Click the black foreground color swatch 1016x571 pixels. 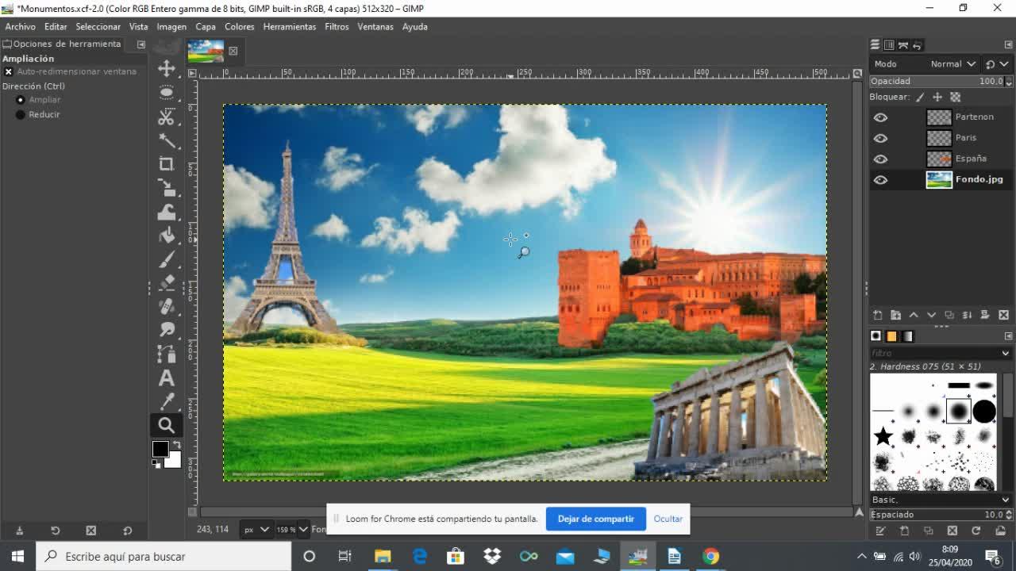click(160, 449)
